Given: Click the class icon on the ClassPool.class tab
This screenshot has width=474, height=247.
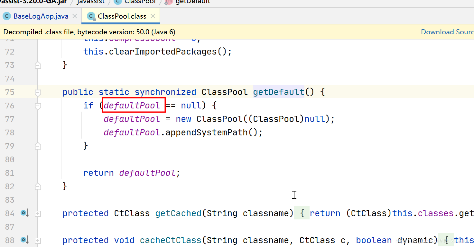Looking at the screenshot, I should [91, 16].
